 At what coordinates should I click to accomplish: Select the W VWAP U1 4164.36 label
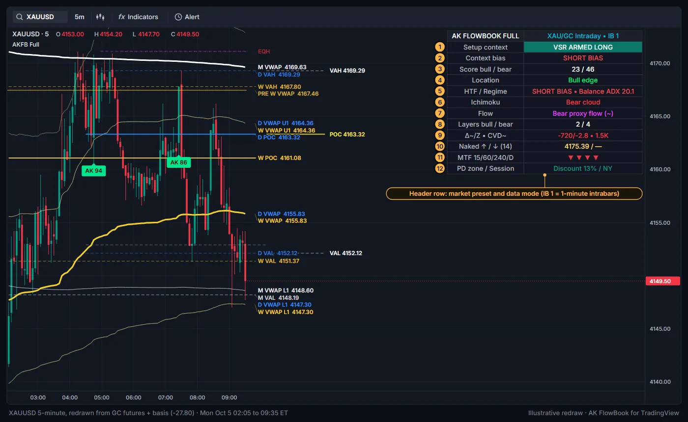point(287,131)
